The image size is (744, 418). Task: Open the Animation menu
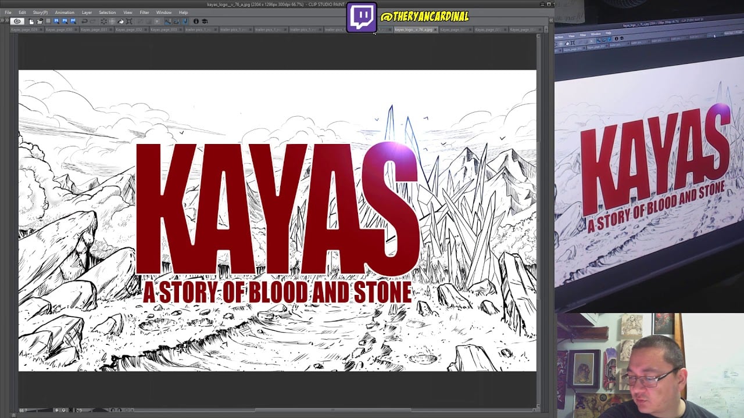click(65, 12)
